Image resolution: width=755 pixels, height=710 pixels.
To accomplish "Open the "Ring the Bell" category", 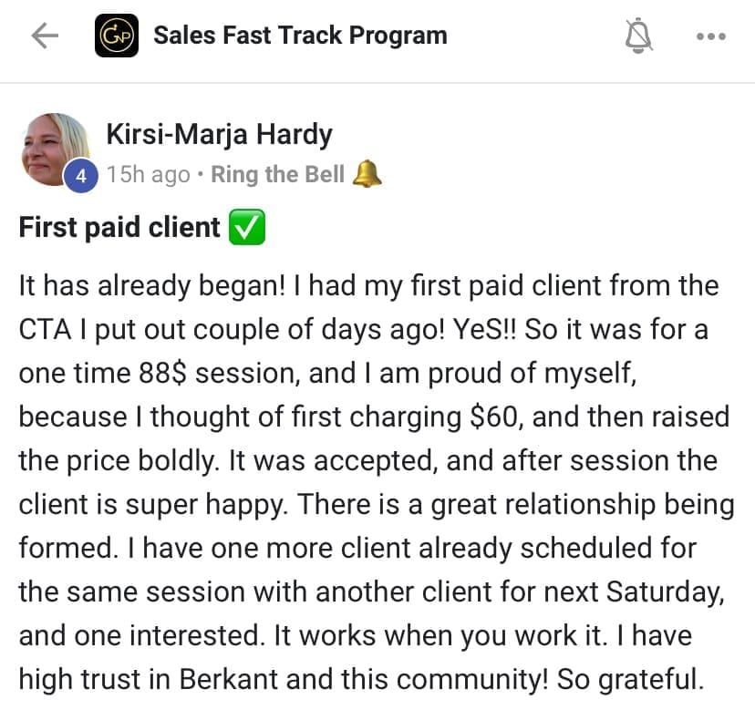I will coord(277,174).
